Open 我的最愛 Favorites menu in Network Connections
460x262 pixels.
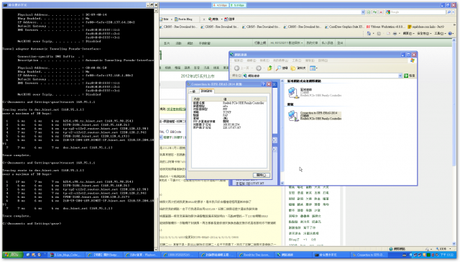280,60
